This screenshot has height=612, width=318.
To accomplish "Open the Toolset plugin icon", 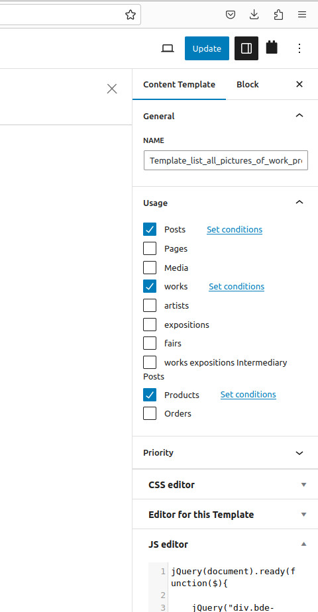I will coord(272,48).
